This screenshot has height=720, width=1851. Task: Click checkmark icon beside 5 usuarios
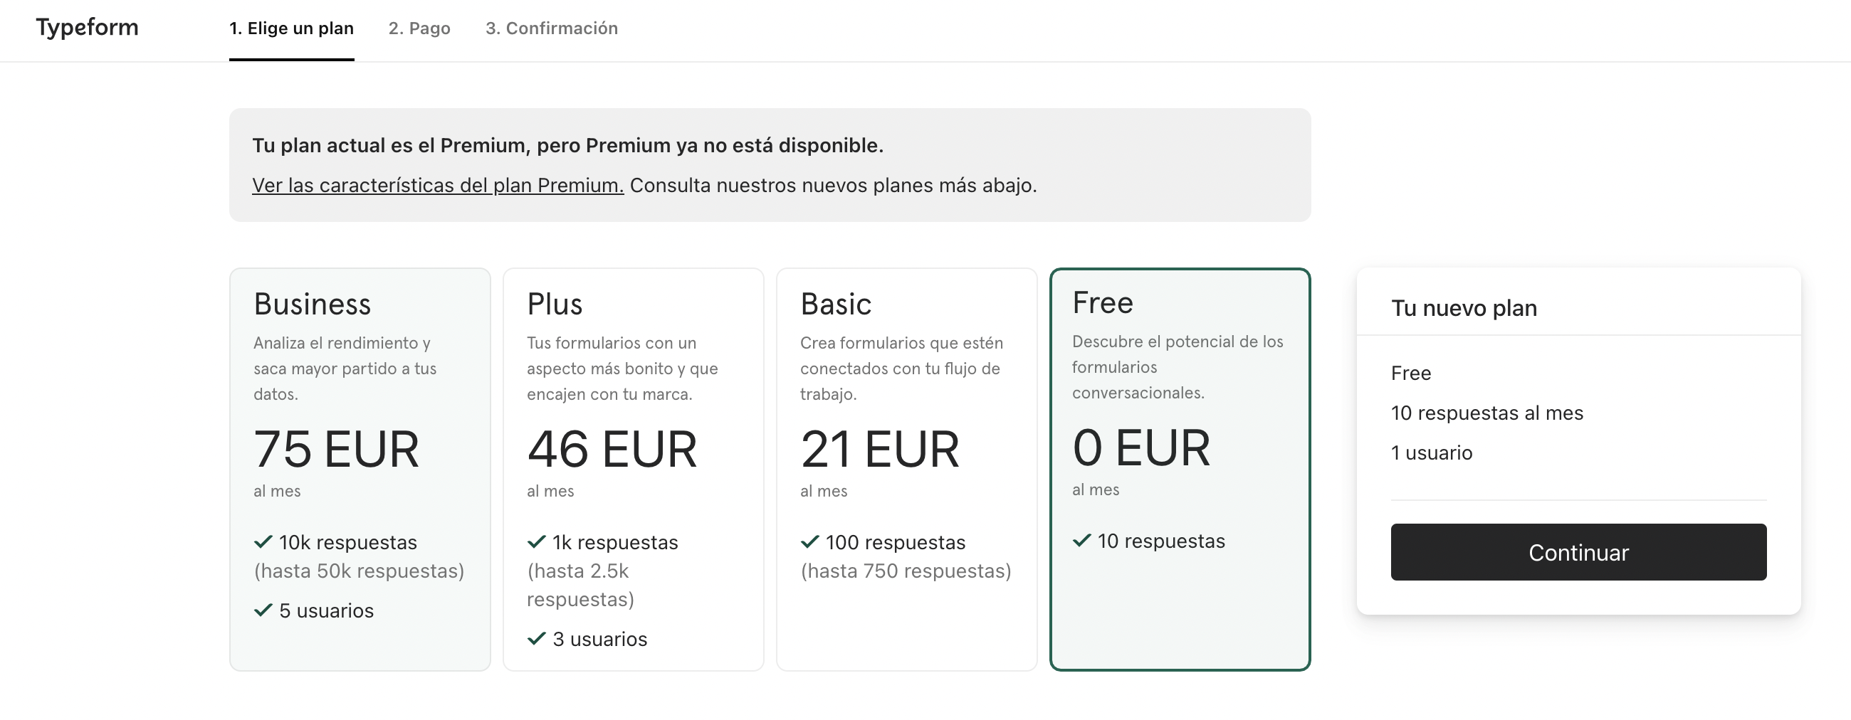coord(263,610)
